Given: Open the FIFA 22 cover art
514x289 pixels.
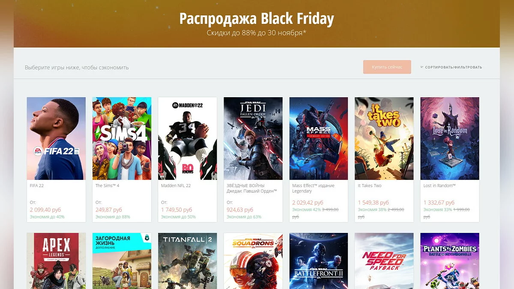Looking at the screenshot, I should [56, 138].
